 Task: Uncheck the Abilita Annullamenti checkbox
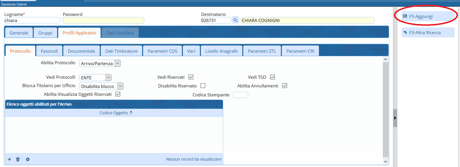point(285,86)
